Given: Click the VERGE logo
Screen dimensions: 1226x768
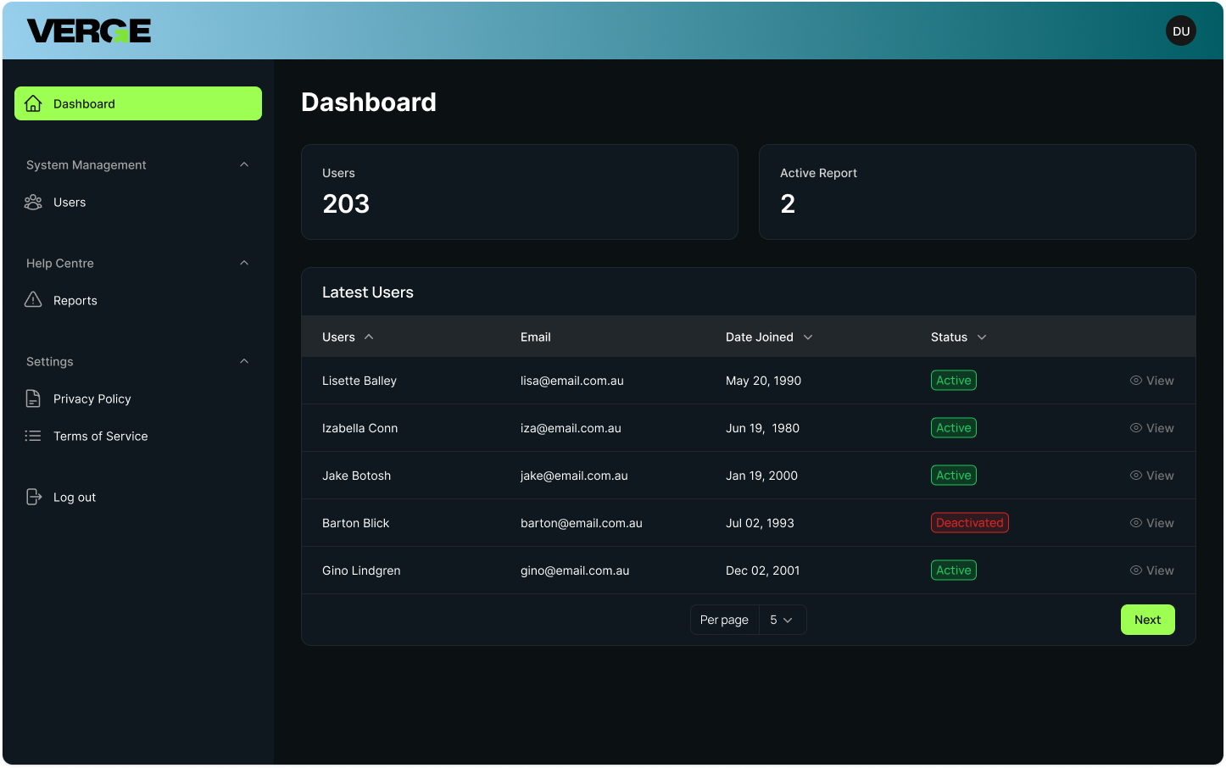Looking at the screenshot, I should pos(89,31).
